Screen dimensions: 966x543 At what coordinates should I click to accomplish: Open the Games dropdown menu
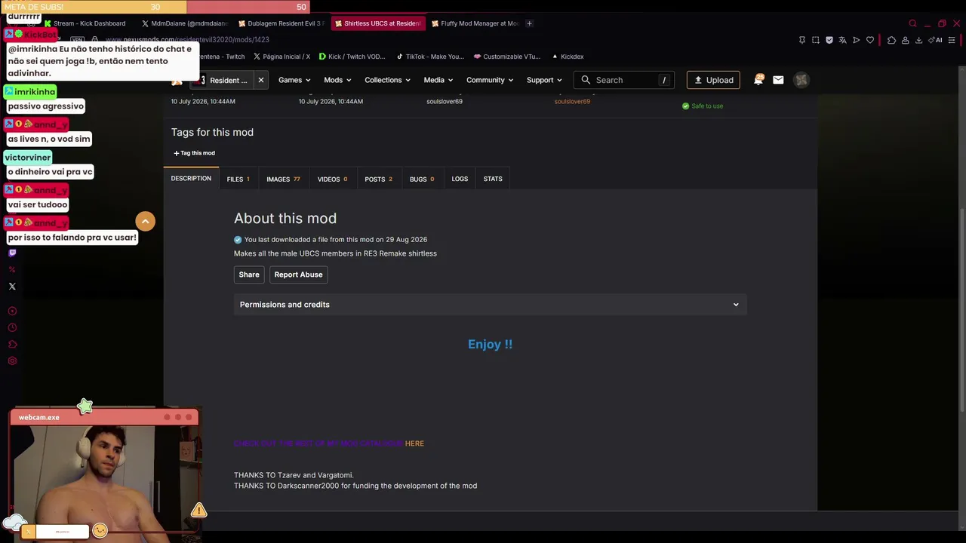294,80
